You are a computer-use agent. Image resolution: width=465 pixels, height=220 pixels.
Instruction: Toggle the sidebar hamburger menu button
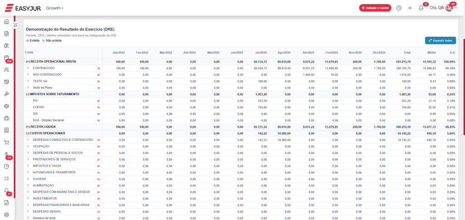(15, 25)
